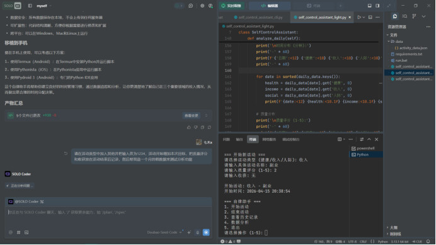
Task: Open the explorer panel ellipsis menu
Action: point(428,26)
